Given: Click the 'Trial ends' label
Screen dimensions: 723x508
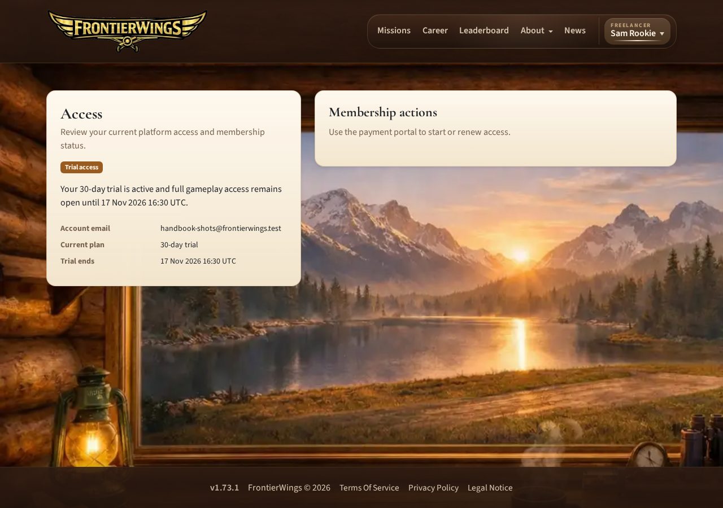Looking at the screenshot, I should point(77,261).
